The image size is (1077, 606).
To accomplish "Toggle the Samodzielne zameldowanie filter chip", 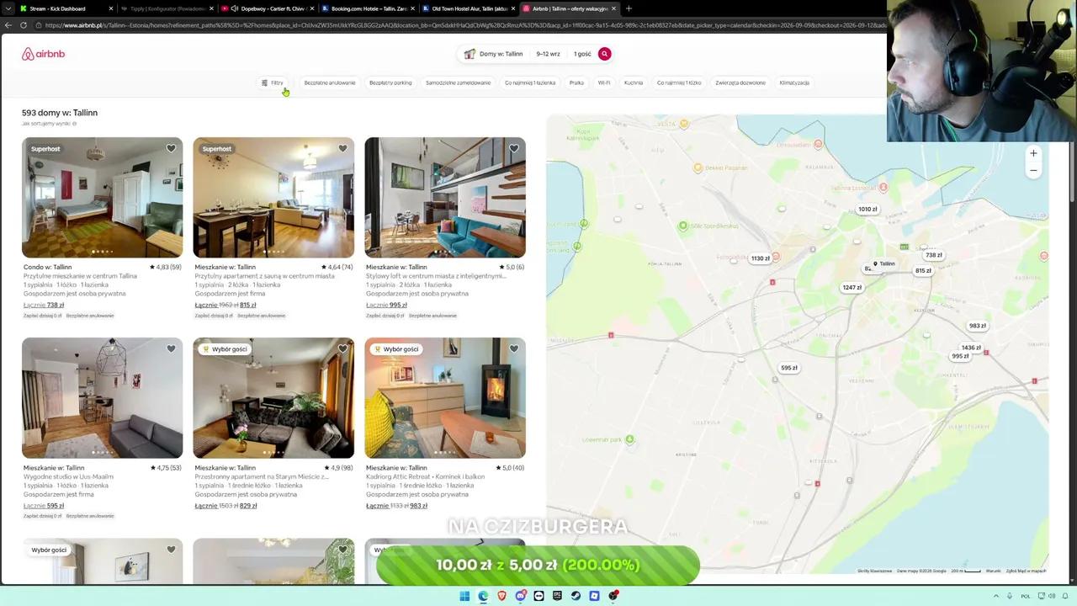I will [458, 82].
